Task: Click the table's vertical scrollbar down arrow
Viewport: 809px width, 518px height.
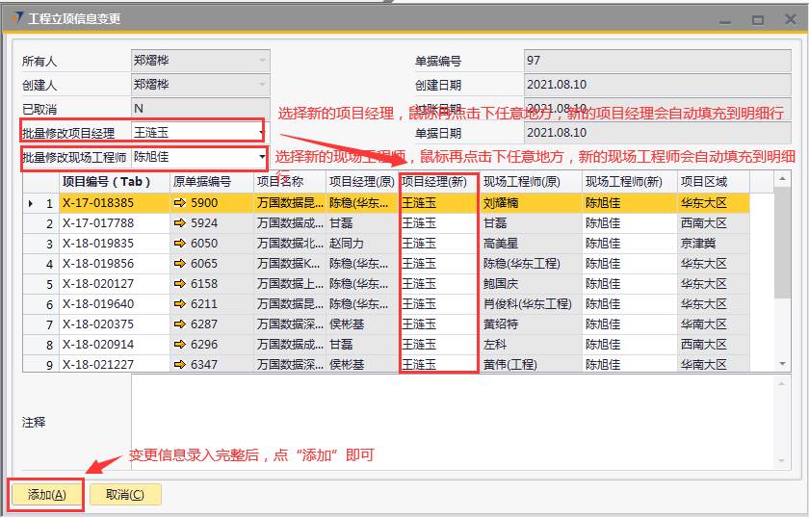Action: [783, 362]
